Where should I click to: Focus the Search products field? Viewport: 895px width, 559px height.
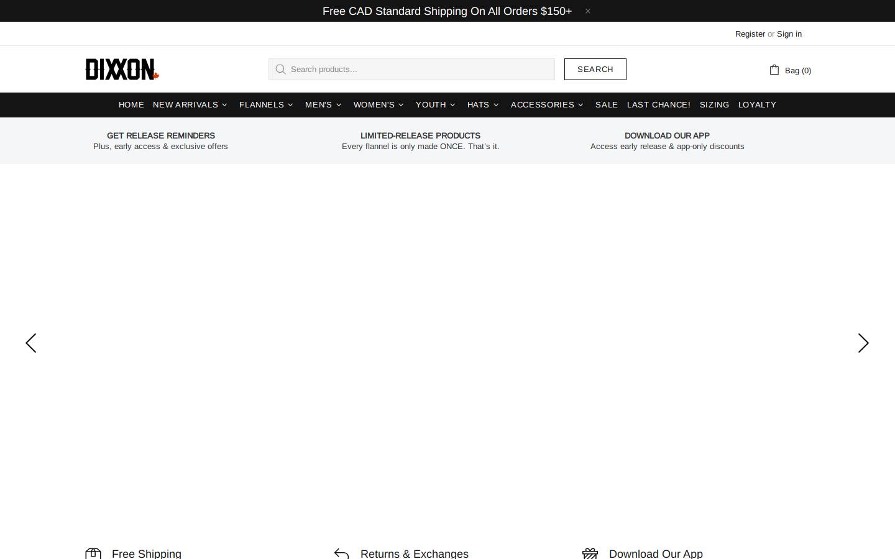[411, 69]
